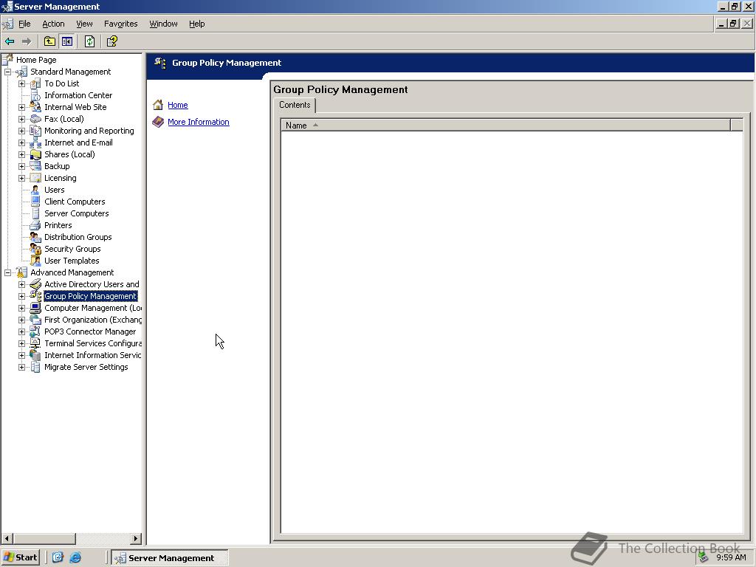
Task: Expand the To Do List node
Action: [x=21, y=83]
